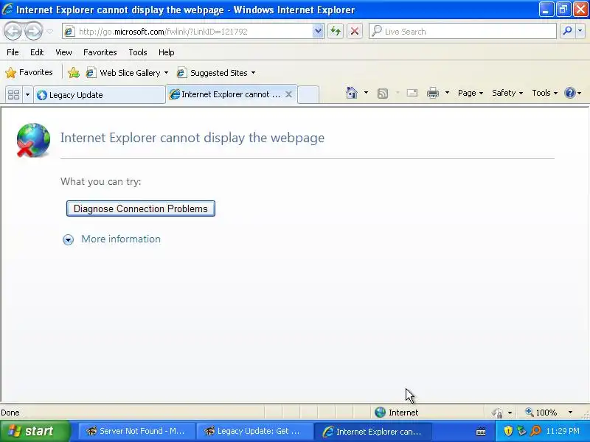This screenshot has width=590, height=442.
Task: Open the Help menu
Action: pyautogui.click(x=167, y=52)
